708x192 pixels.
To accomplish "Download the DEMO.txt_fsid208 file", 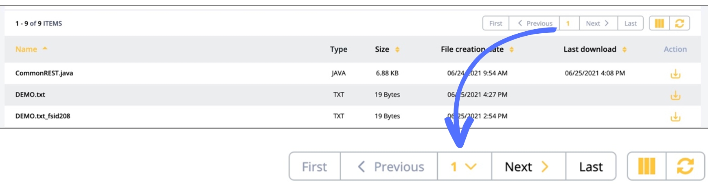I will tap(675, 117).
